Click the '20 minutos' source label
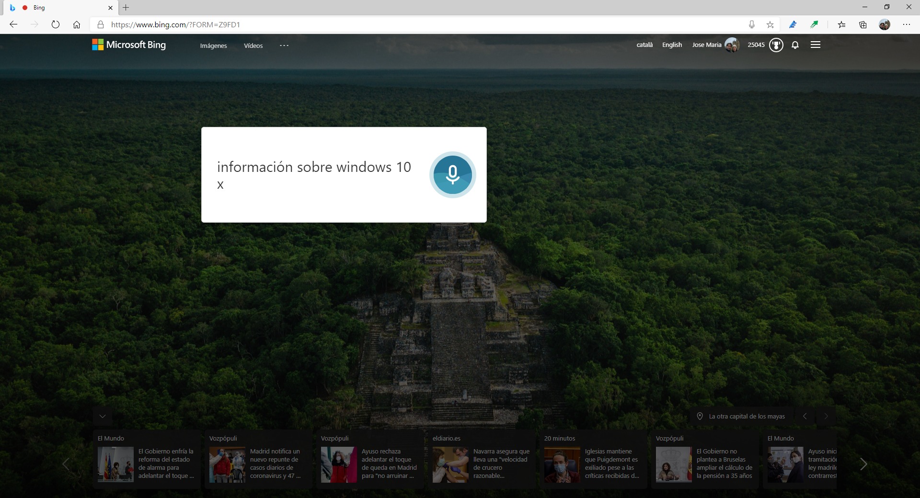This screenshot has height=498, width=920. click(560, 438)
